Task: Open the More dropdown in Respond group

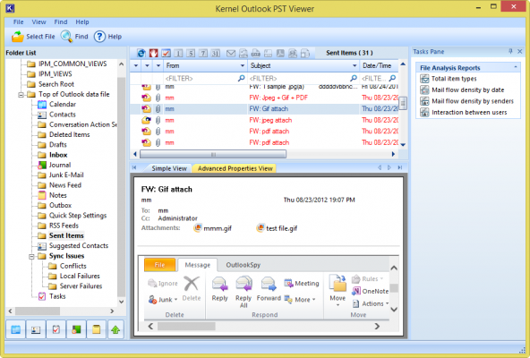Action: pos(300,300)
